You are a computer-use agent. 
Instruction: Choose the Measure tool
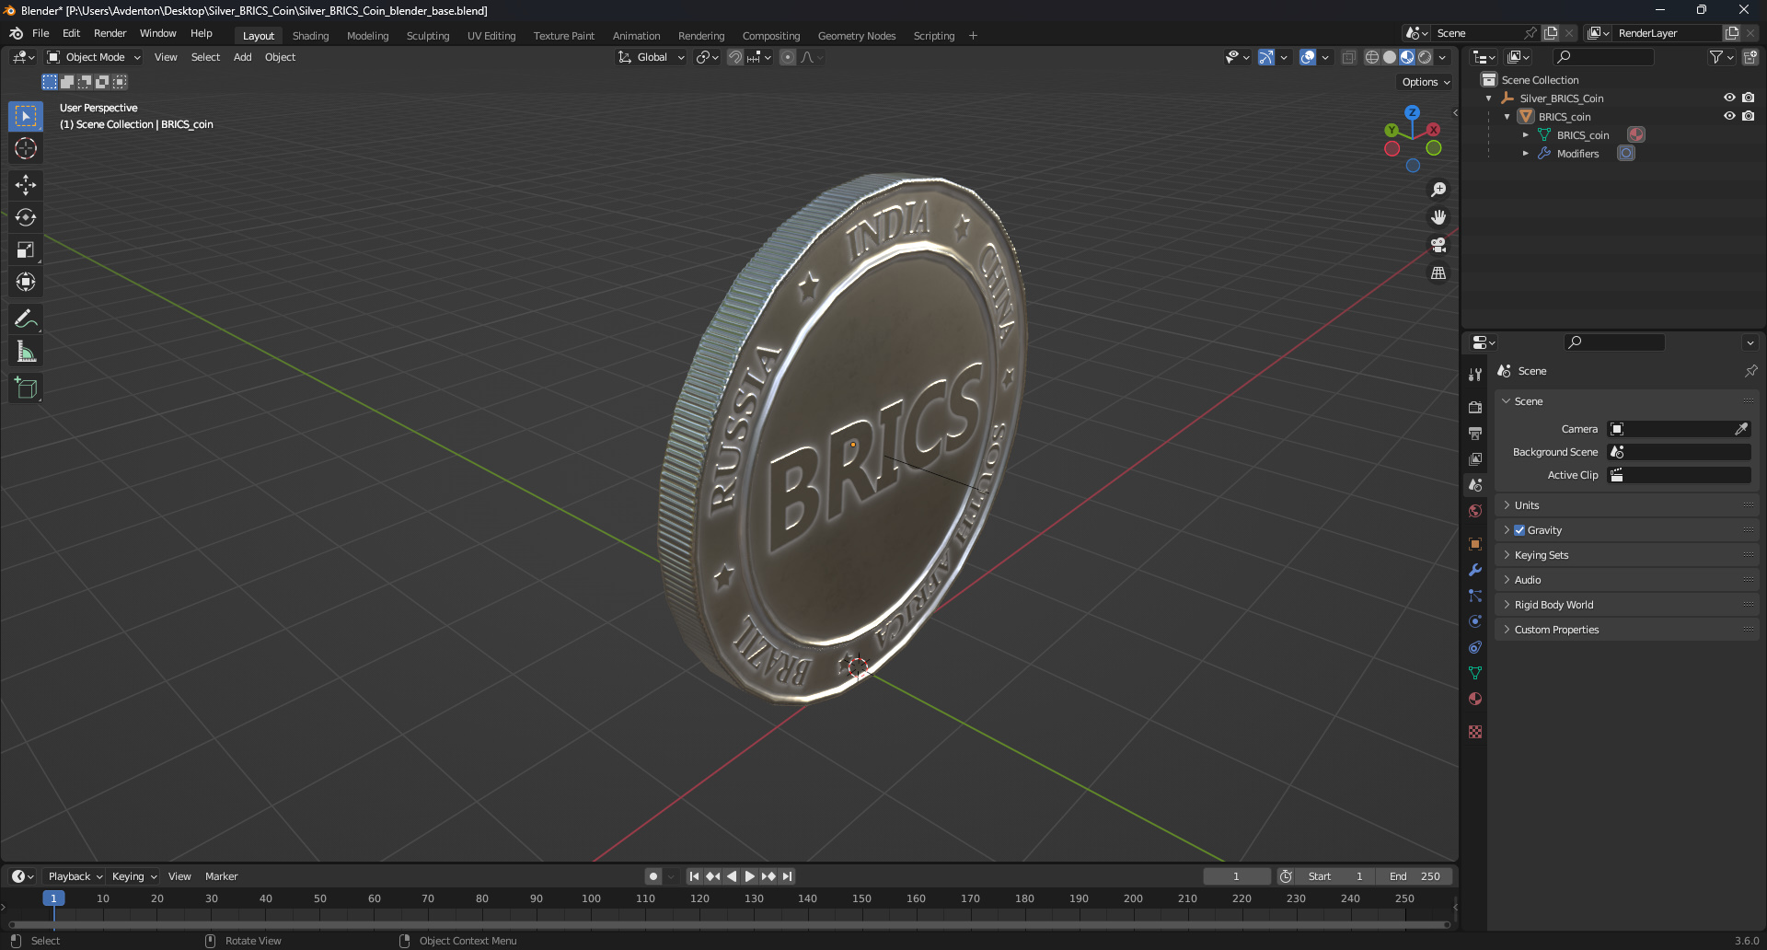[26, 352]
